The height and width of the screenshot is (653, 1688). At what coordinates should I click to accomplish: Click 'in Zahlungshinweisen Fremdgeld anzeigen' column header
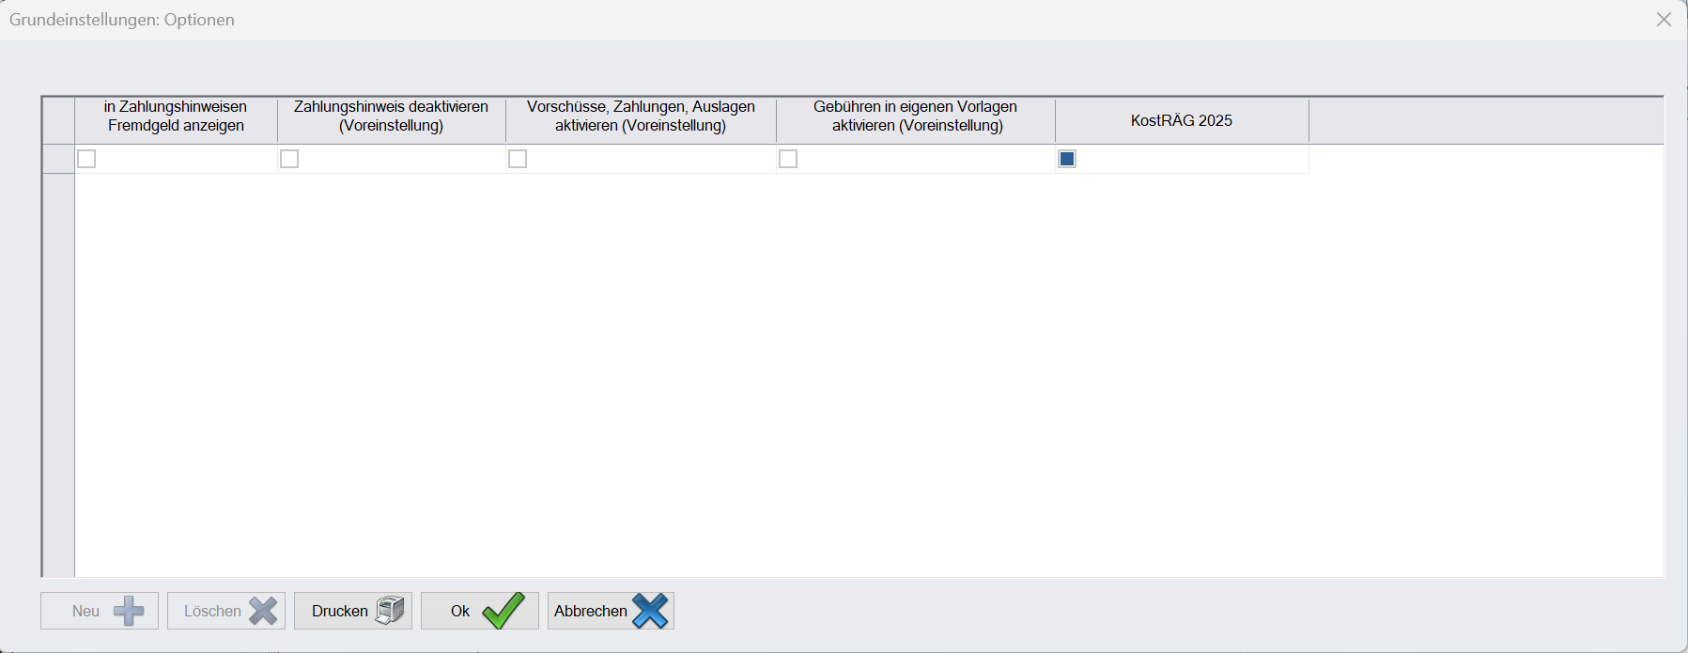(176, 120)
